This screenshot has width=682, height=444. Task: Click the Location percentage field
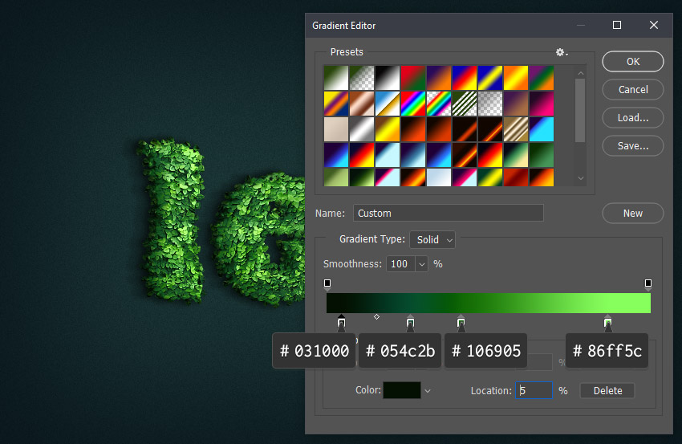[534, 390]
